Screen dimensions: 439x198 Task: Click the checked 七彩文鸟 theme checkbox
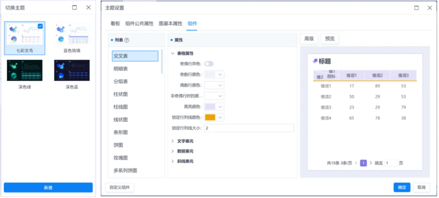(x=40, y=26)
